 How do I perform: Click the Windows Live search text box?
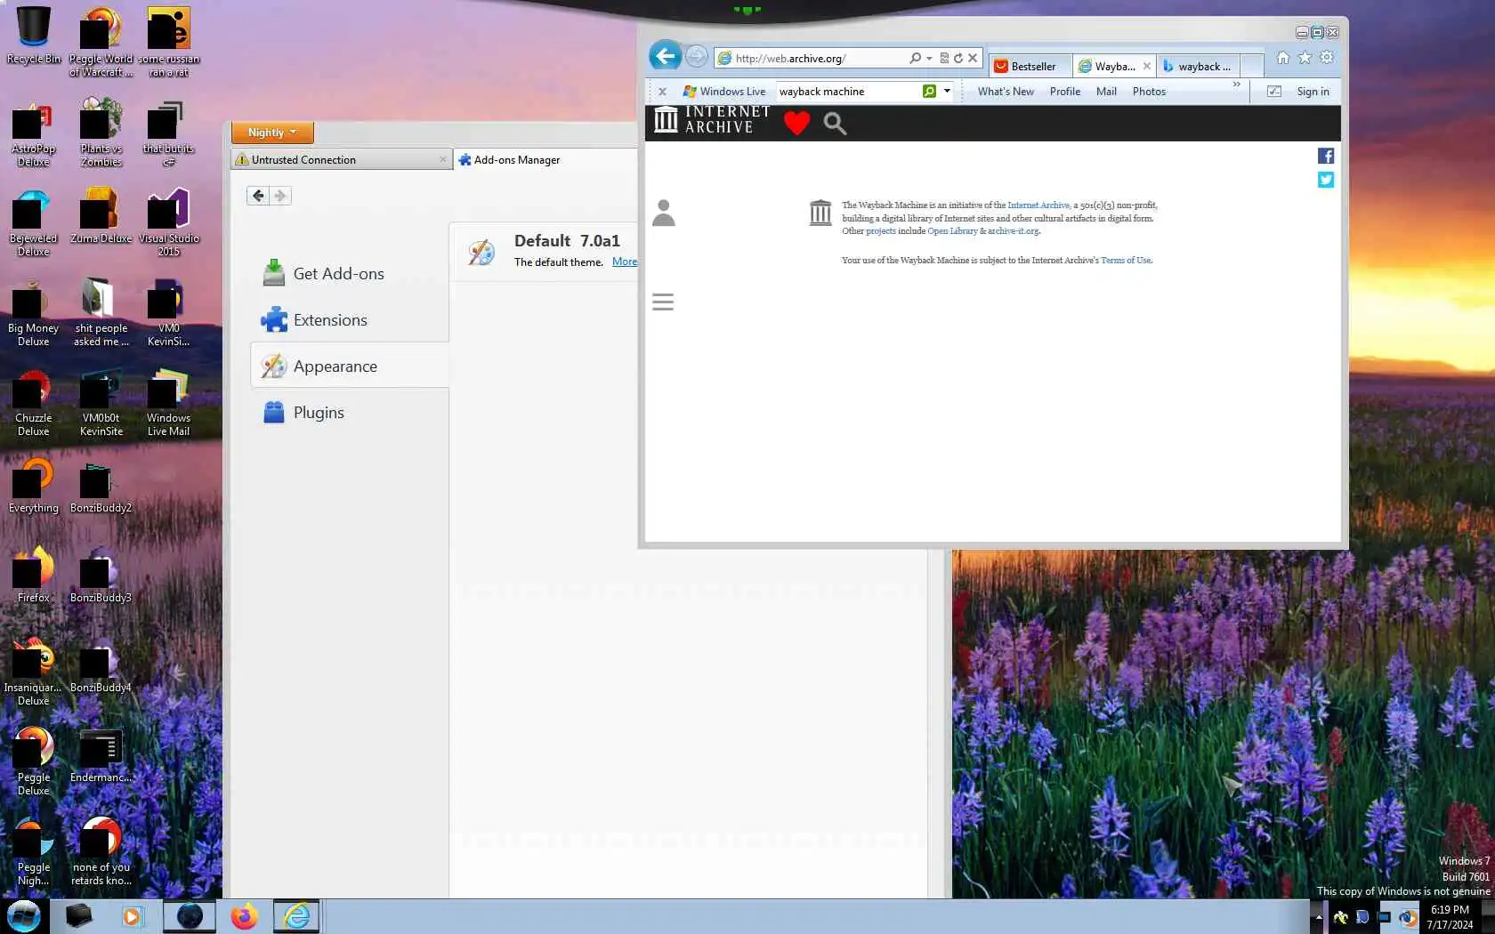(x=848, y=91)
